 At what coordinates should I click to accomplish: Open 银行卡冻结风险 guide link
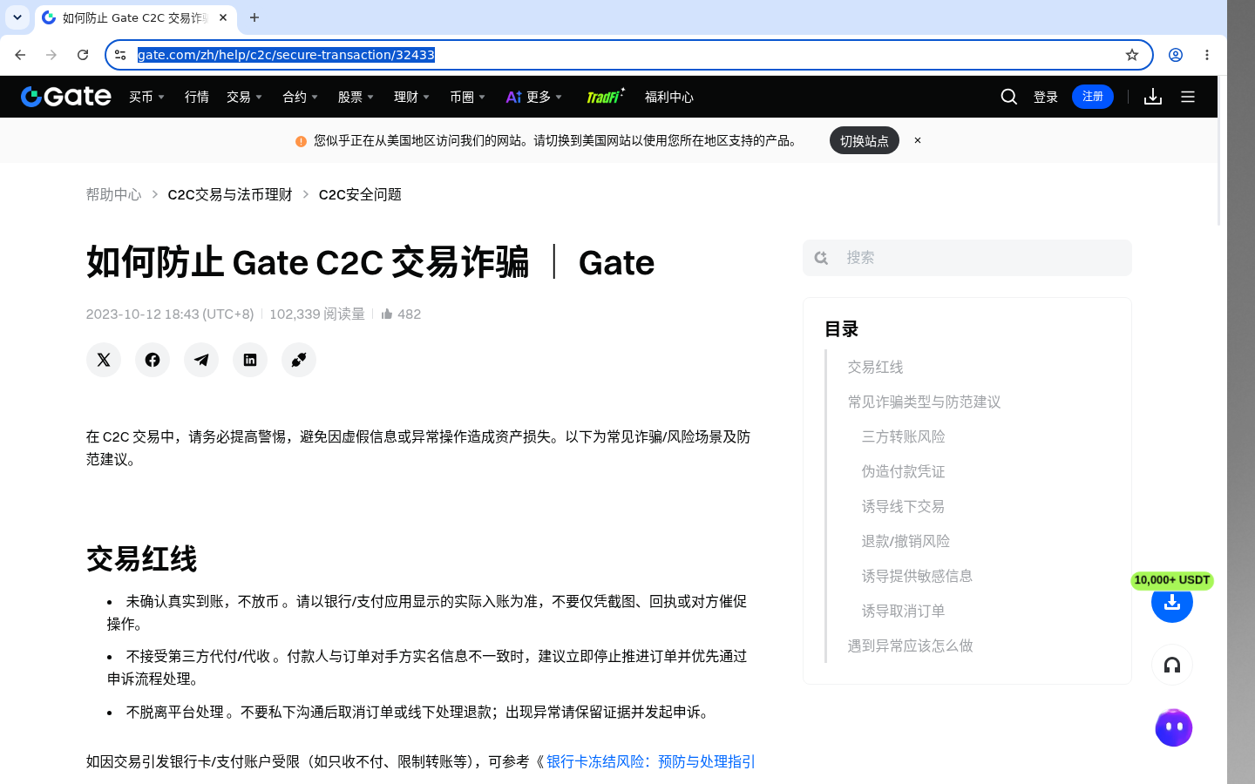click(651, 761)
